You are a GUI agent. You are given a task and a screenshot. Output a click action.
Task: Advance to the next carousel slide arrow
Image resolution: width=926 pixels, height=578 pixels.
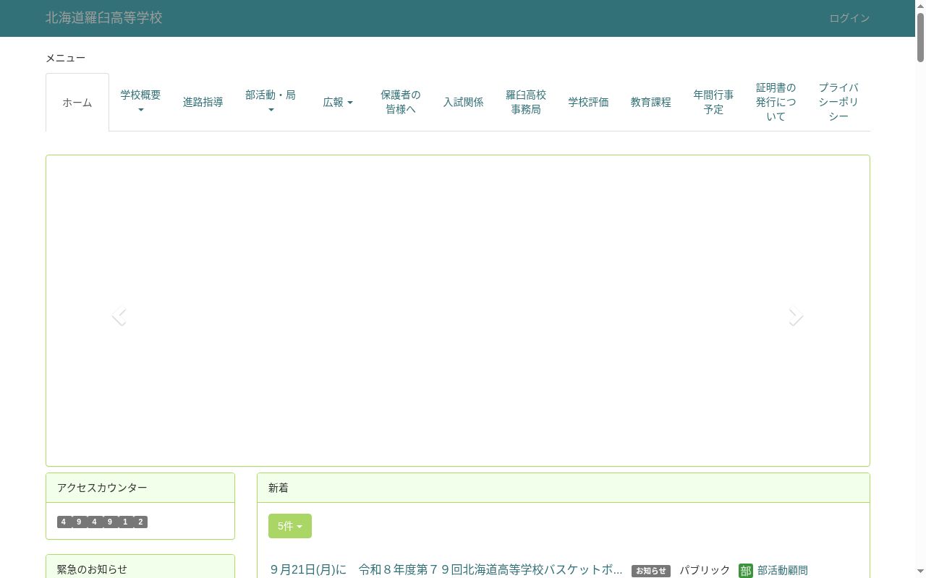click(x=796, y=316)
